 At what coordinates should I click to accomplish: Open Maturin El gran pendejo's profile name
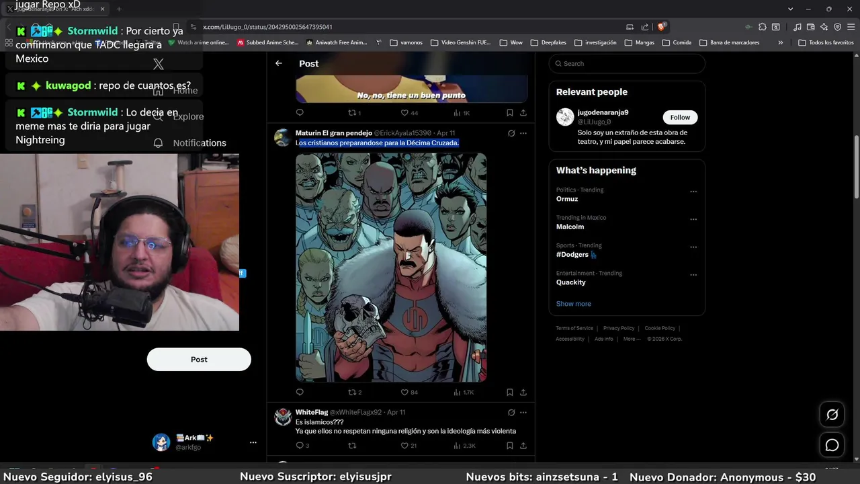(x=334, y=133)
